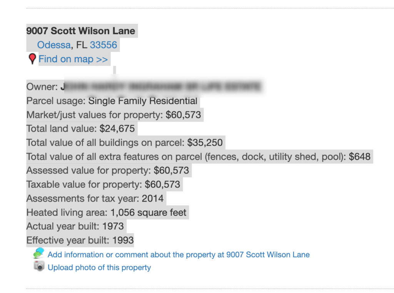Click the Assessments for tax year 2014 line
The height and width of the screenshot is (293, 394).
95,199
